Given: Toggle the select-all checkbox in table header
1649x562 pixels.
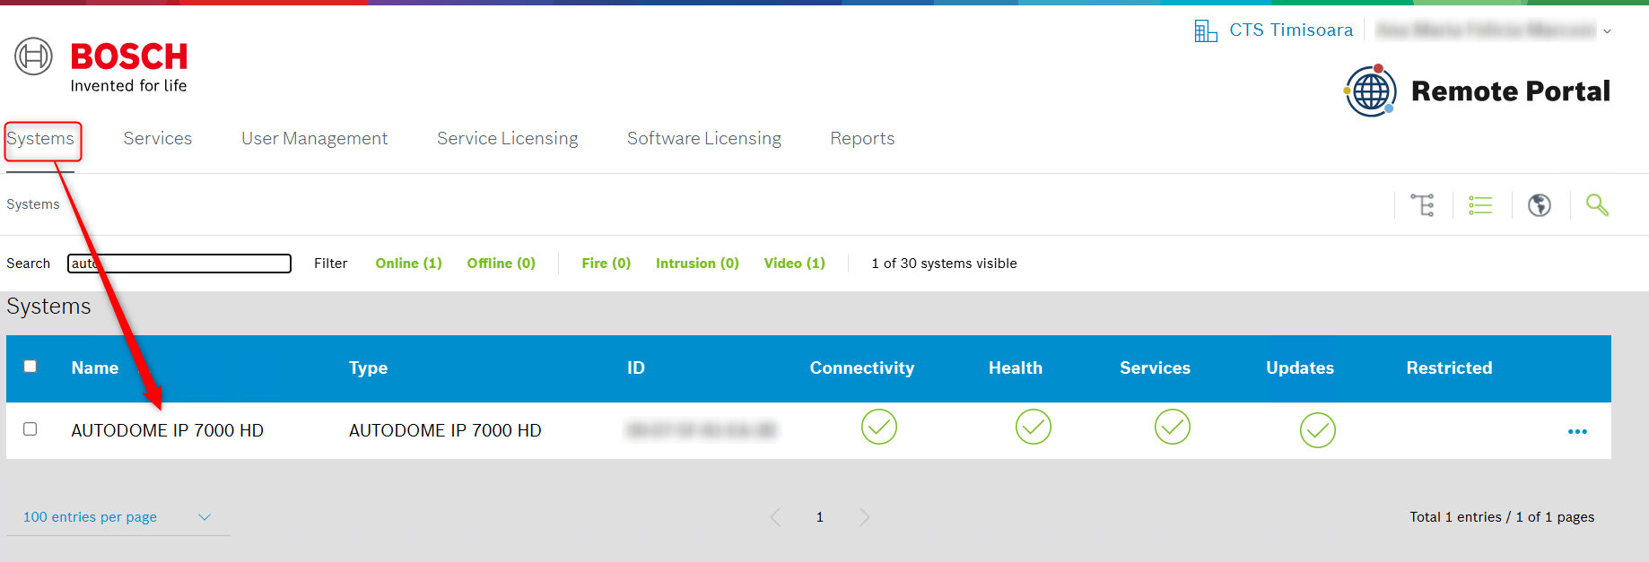Looking at the screenshot, I should click(31, 367).
